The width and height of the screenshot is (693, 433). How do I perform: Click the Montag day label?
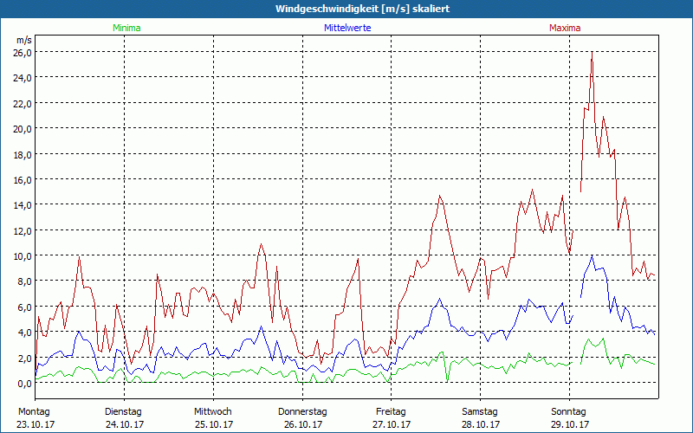point(34,412)
